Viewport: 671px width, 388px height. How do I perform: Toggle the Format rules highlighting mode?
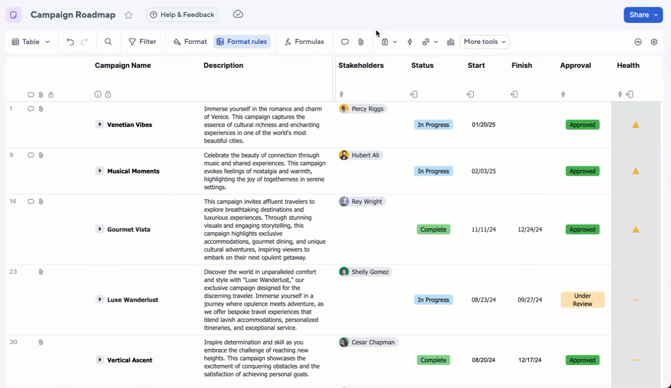[x=242, y=41]
